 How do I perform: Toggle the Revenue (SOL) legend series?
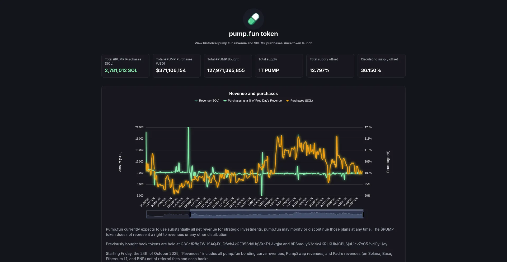pyautogui.click(x=207, y=101)
